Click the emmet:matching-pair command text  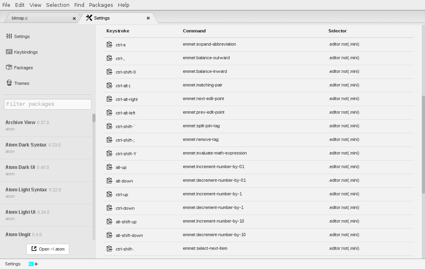(202, 85)
